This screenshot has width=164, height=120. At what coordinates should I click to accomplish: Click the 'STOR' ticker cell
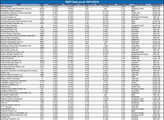tap(42, 19)
